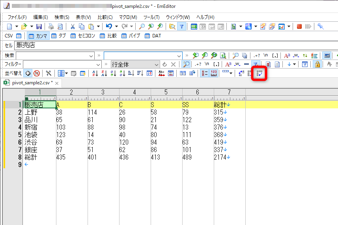Sort numbers largest to smallest
Screen dimensions: 338x225
tap(122, 73)
